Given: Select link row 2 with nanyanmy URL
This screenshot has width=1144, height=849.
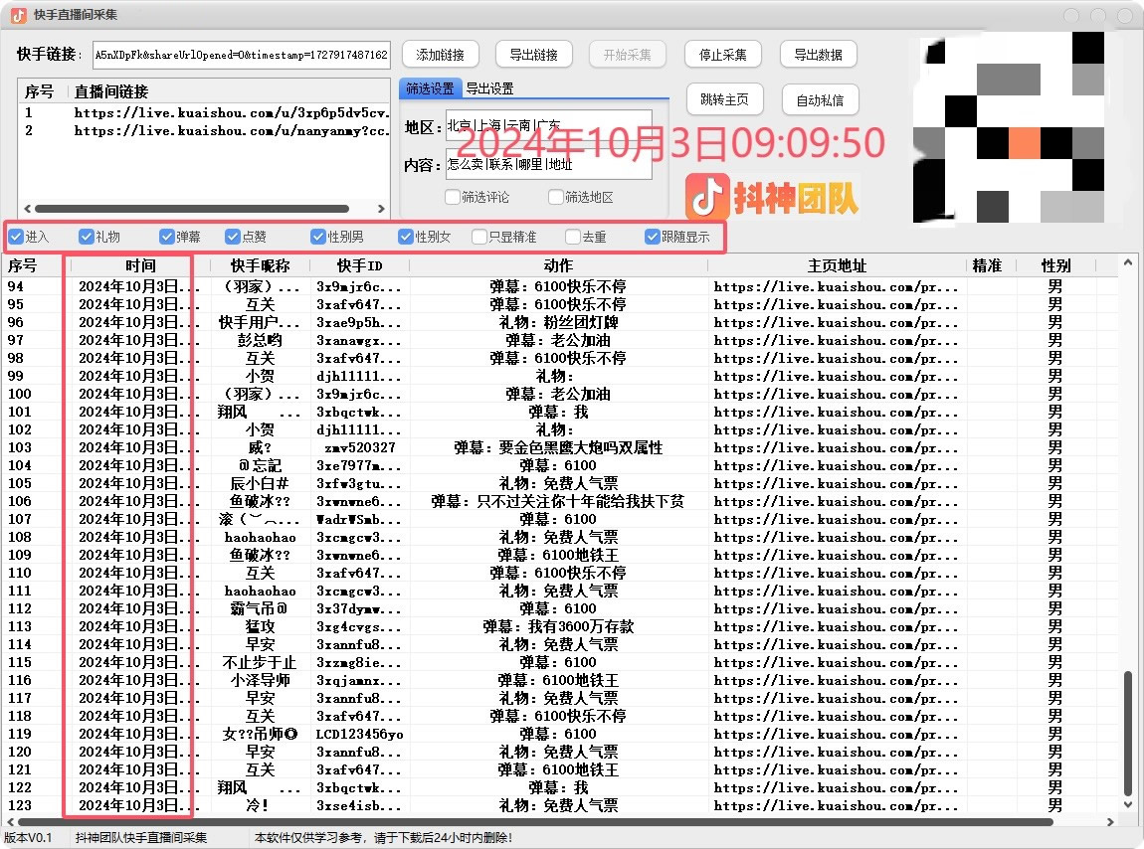Looking at the screenshot, I should pos(204,131).
